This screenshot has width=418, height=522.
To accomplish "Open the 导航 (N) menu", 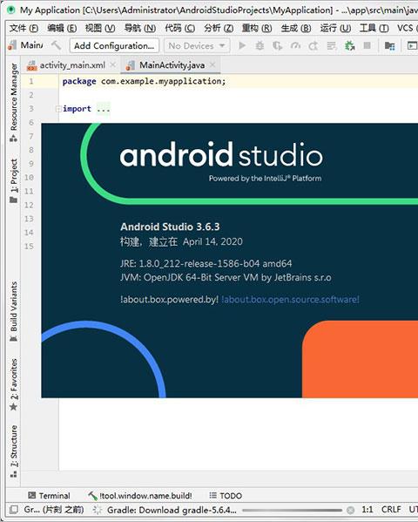I will coord(140,28).
